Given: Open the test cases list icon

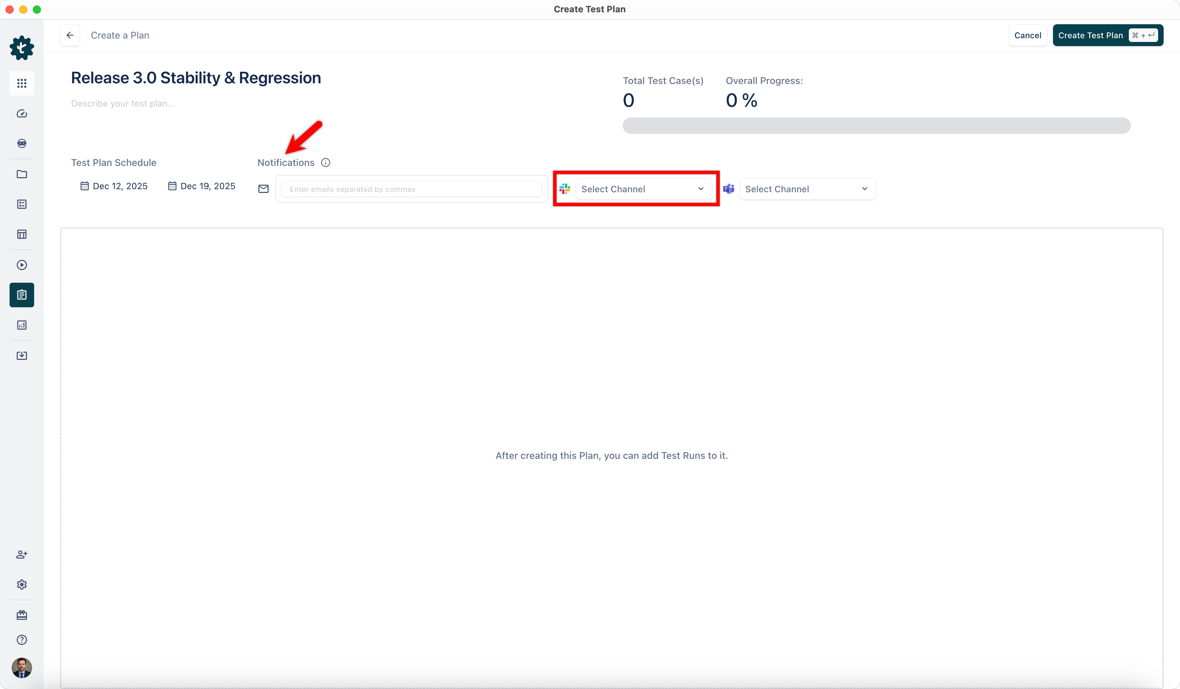Looking at the screenshot, I should (x=22, y=204).
